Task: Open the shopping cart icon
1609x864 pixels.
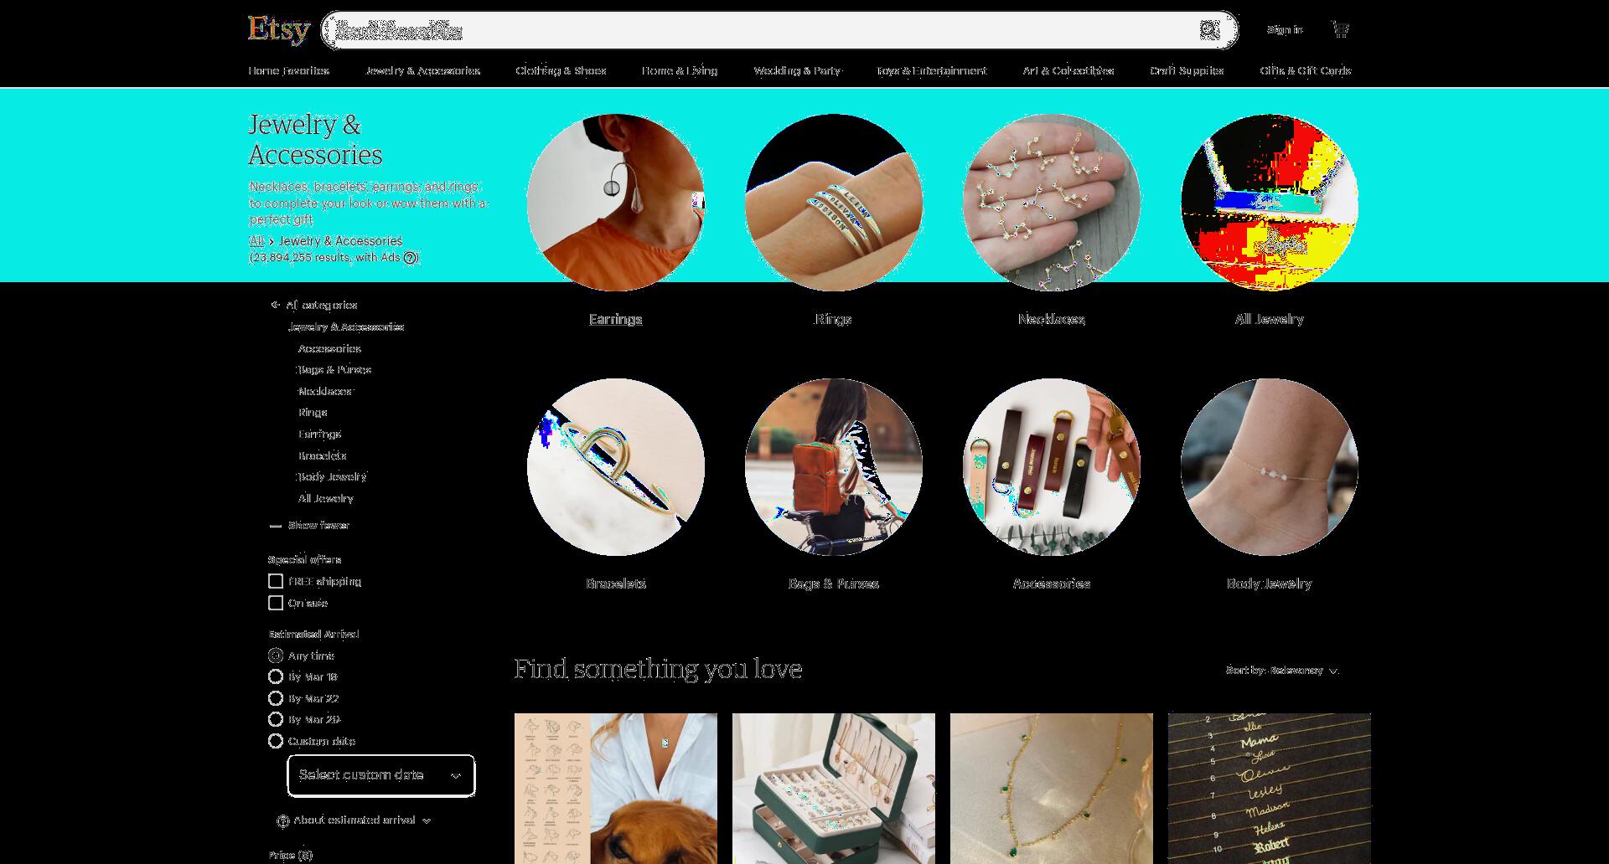Action: coord(1340,30)
